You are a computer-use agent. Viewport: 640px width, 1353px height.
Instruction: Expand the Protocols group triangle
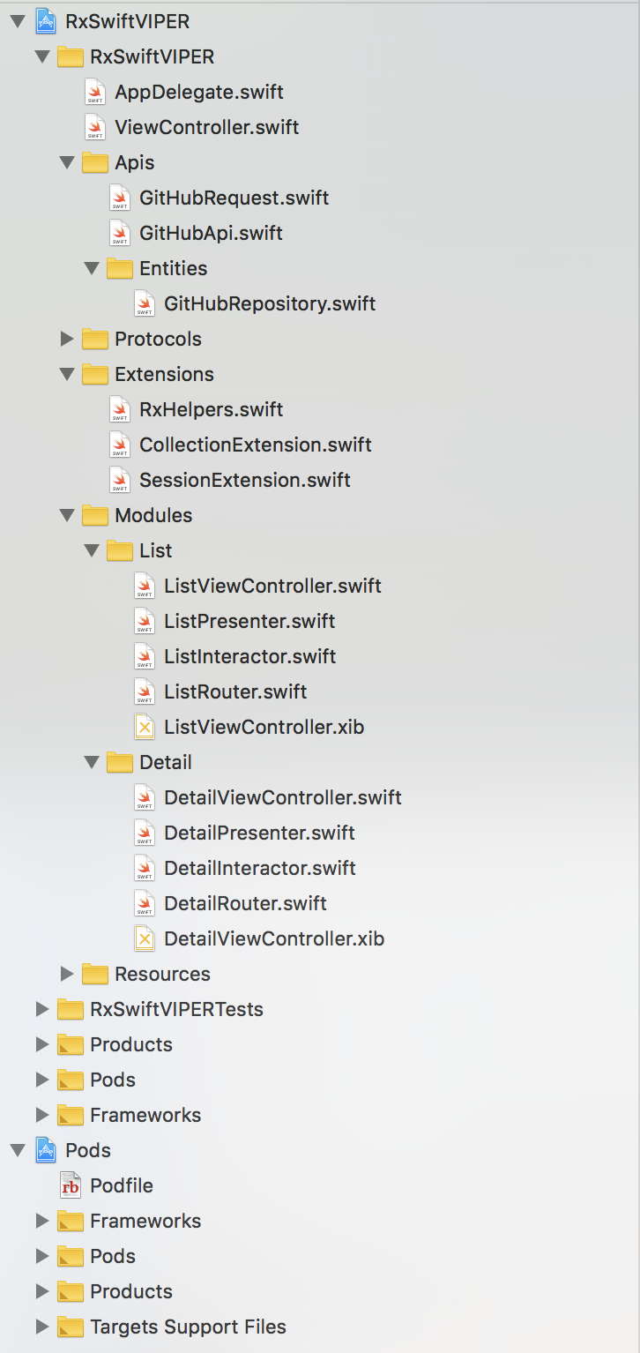(x=67, y=339)
